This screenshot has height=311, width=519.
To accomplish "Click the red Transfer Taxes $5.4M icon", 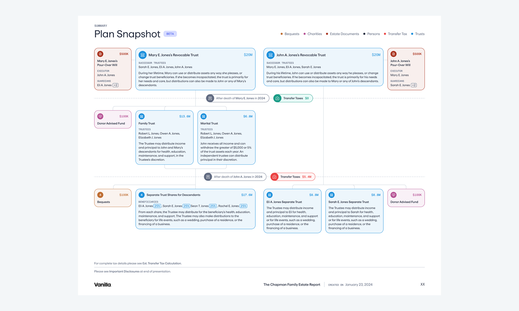I will click(274, 177).
